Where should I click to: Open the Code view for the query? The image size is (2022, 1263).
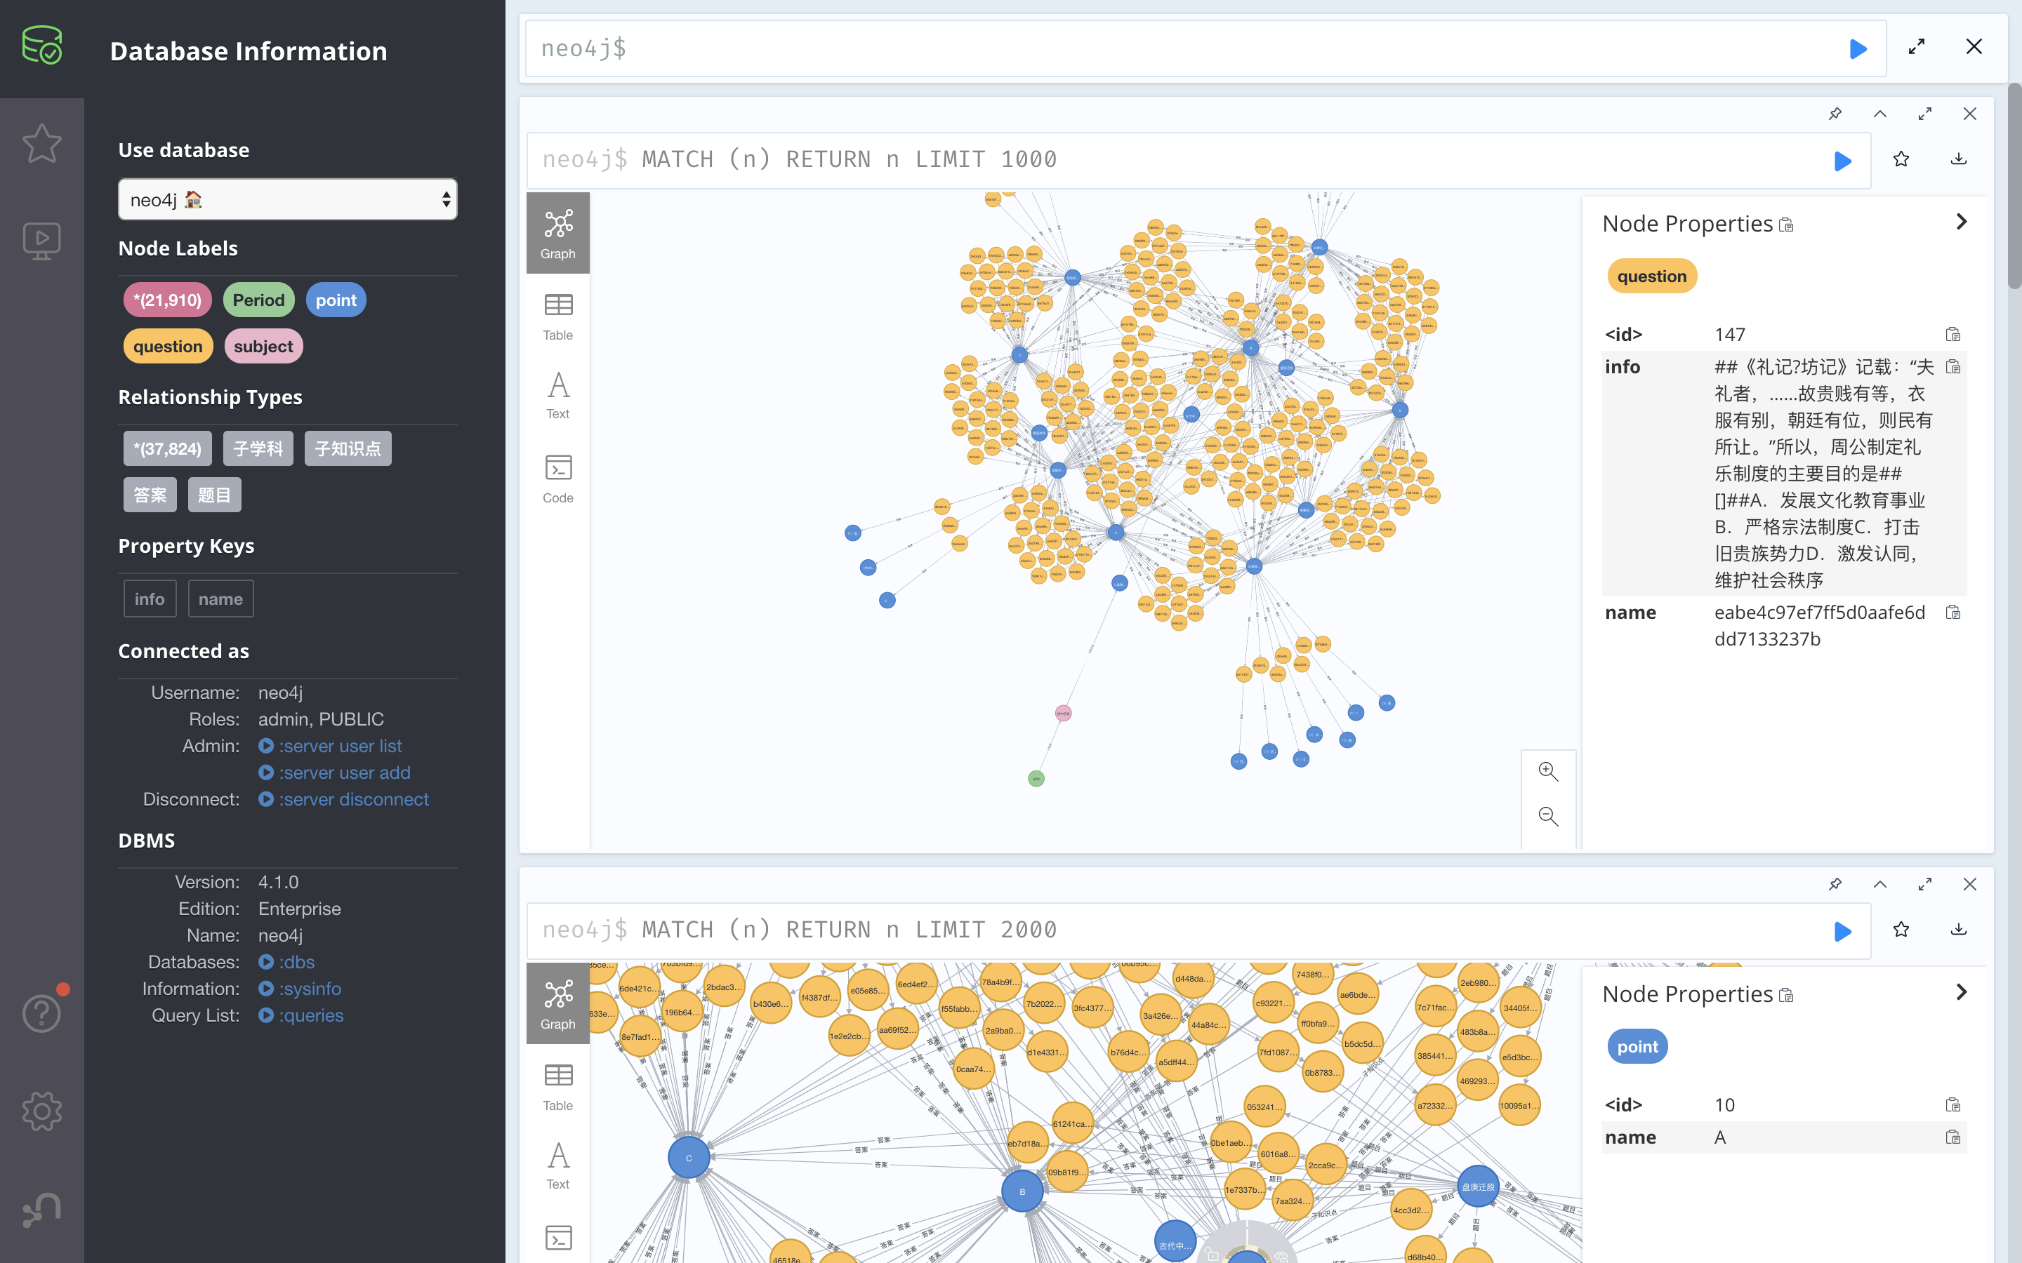point(557,478)
